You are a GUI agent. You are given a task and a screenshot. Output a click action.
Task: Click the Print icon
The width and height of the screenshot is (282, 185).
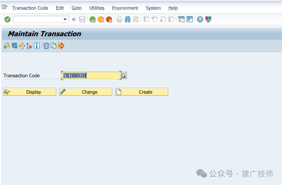(119, 19)
